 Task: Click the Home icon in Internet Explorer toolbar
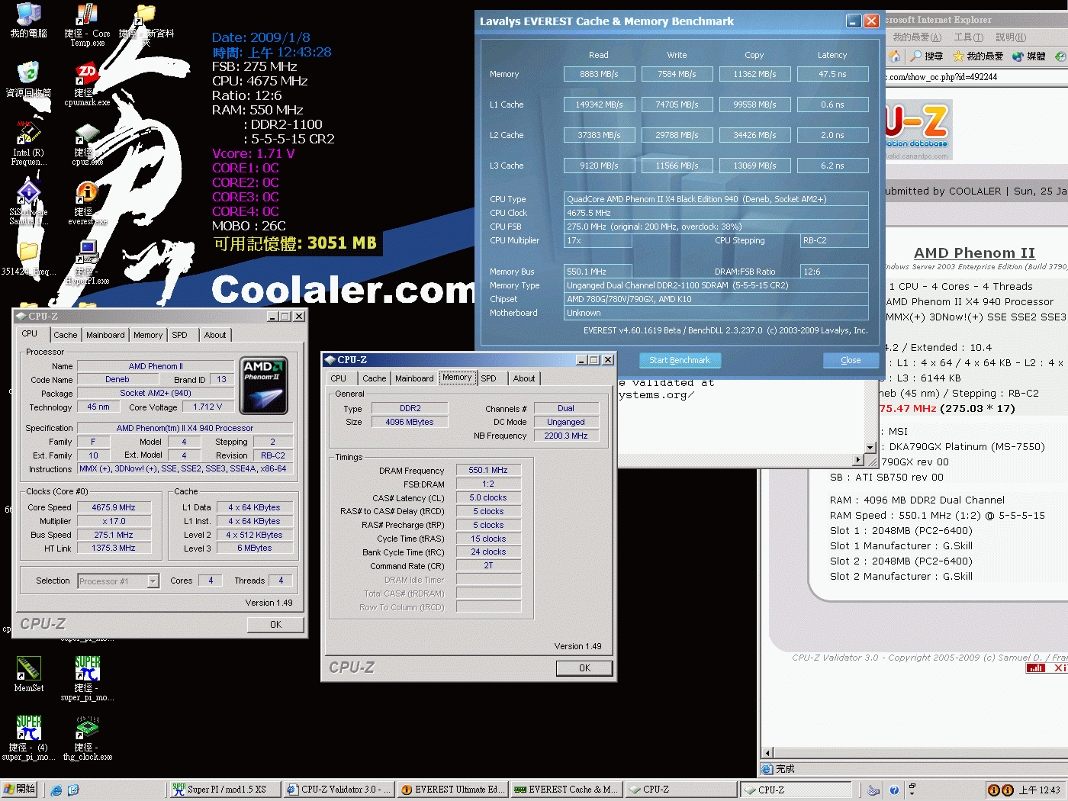tap(894, 56)
